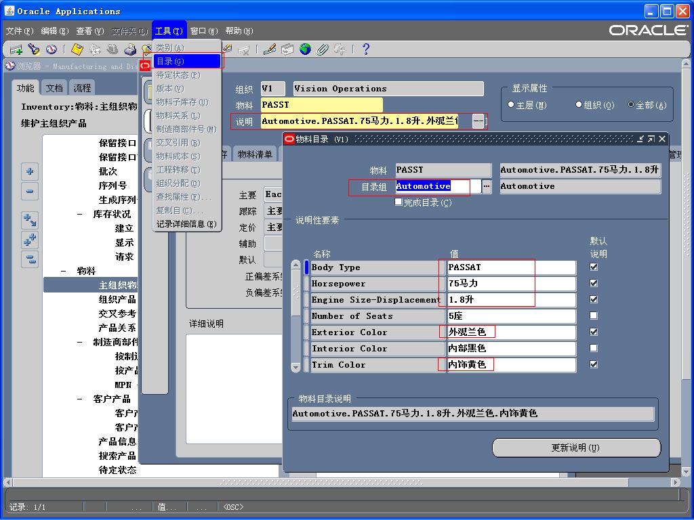
Task: Open the 查看 menu
Action: (90, 31)
